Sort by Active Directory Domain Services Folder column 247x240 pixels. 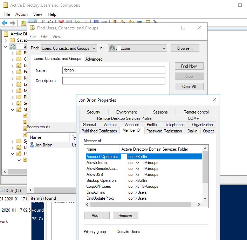pyautogui.click(x=161, y=149)
